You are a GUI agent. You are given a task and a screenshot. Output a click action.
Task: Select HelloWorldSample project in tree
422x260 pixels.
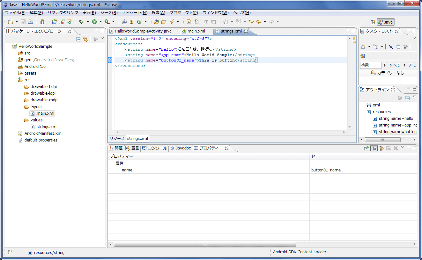35,47
